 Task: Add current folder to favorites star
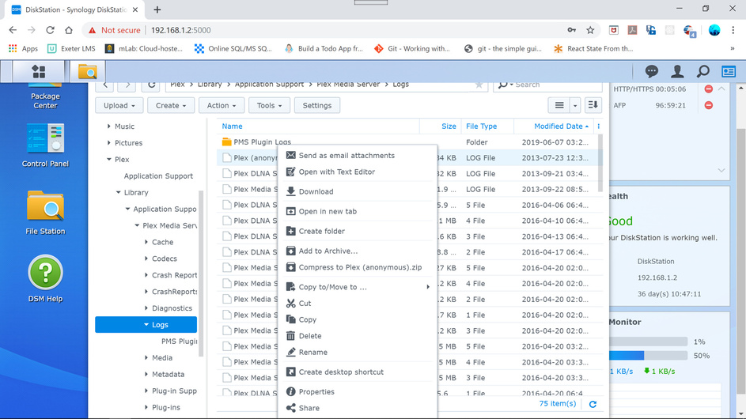click(479, 85)
